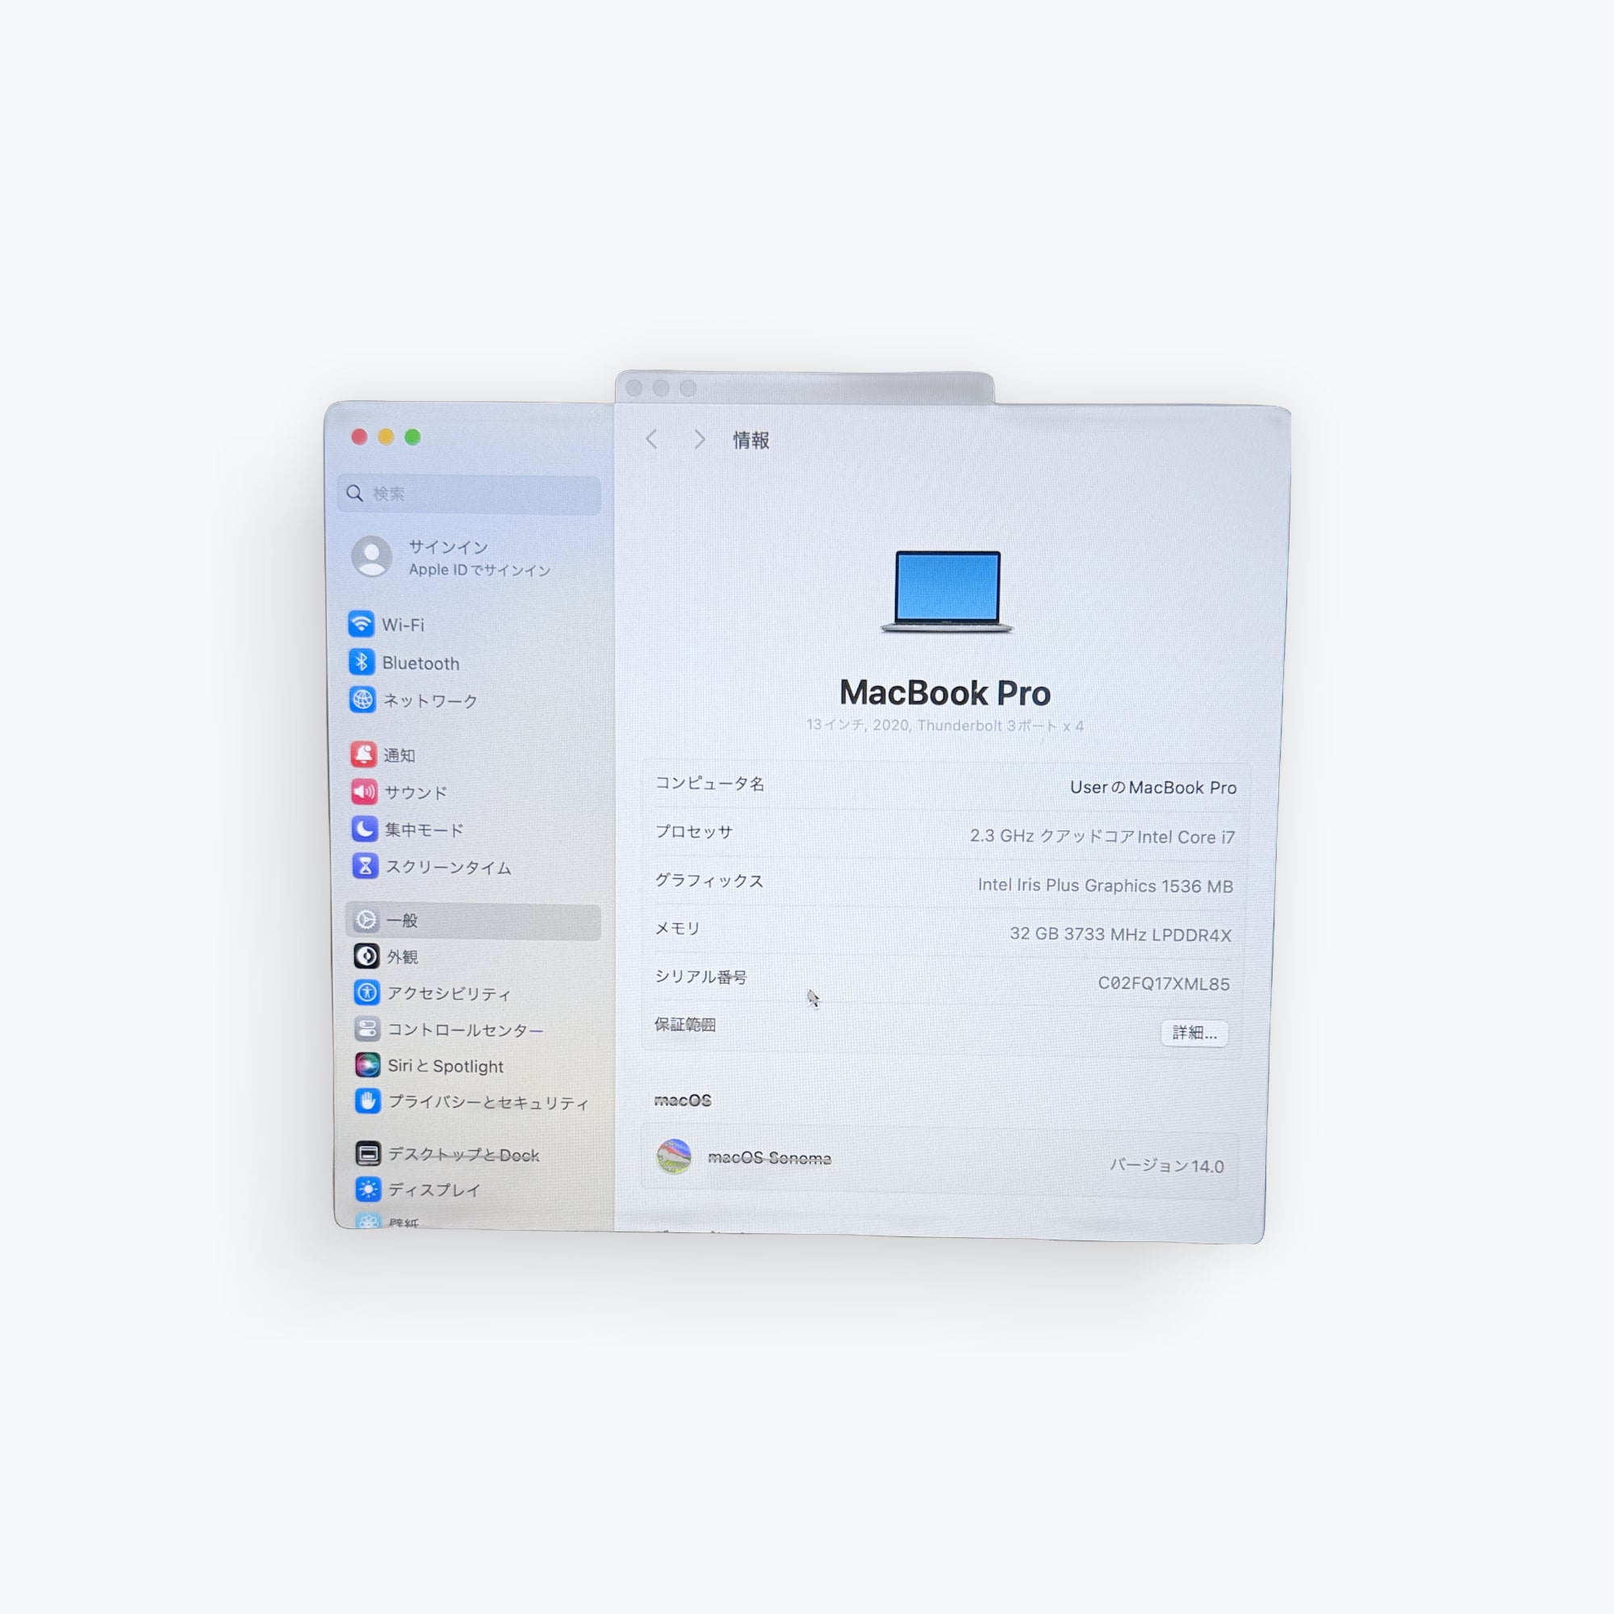Zoom window with green button

[412, 436]
